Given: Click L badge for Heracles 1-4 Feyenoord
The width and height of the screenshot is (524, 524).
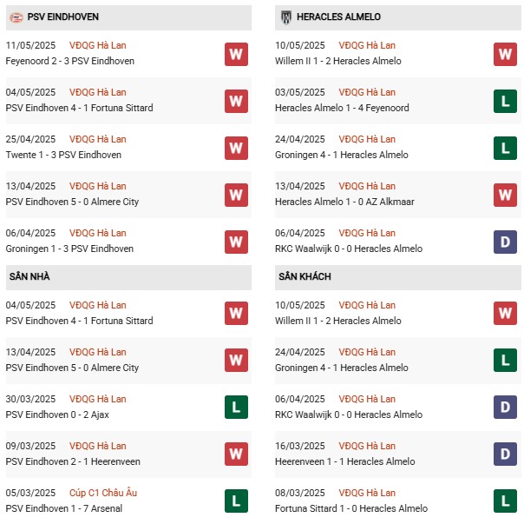Looking at the screenshot, I should 505,101.
